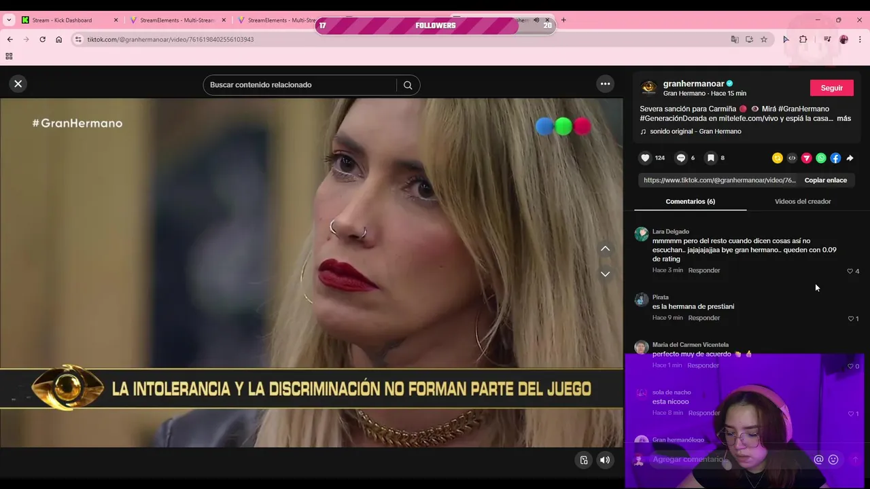Click Lara Delgado's avatar
870x489 pixels.
click(x=641, y=234)
